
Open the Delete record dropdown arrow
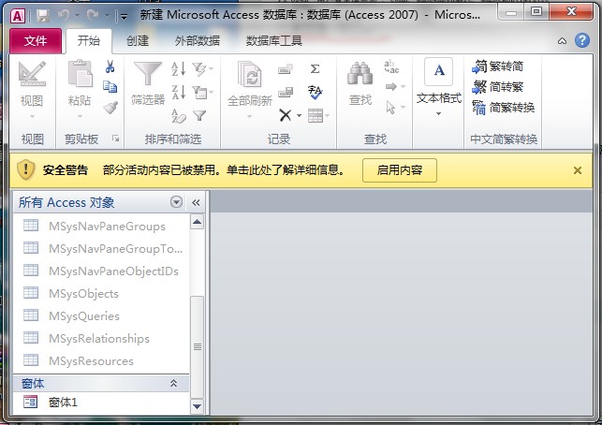[x=299, y=115]
